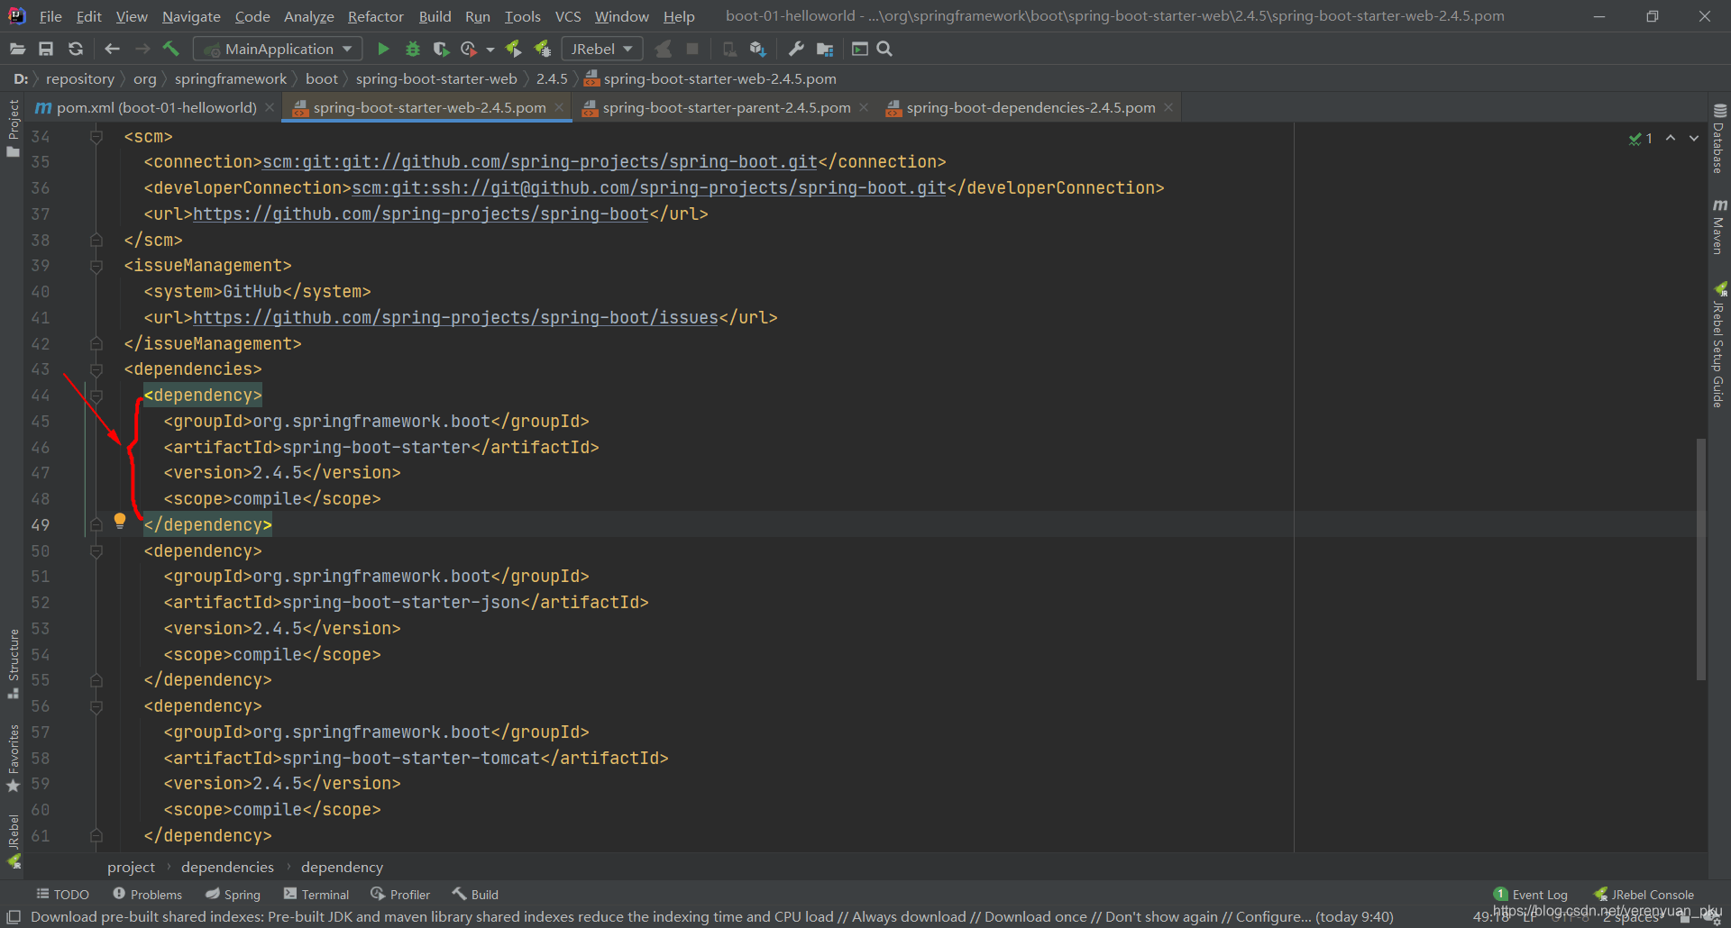This screenshot has width=1731, height=928.
Task: Open the JRebel Setup Guide panel
Action: click(1719, 346)
